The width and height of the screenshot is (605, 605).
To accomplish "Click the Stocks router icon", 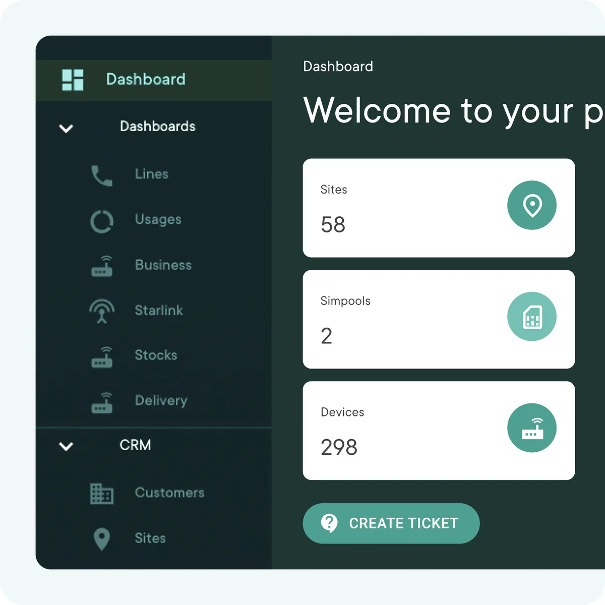I will pos(102,357).
